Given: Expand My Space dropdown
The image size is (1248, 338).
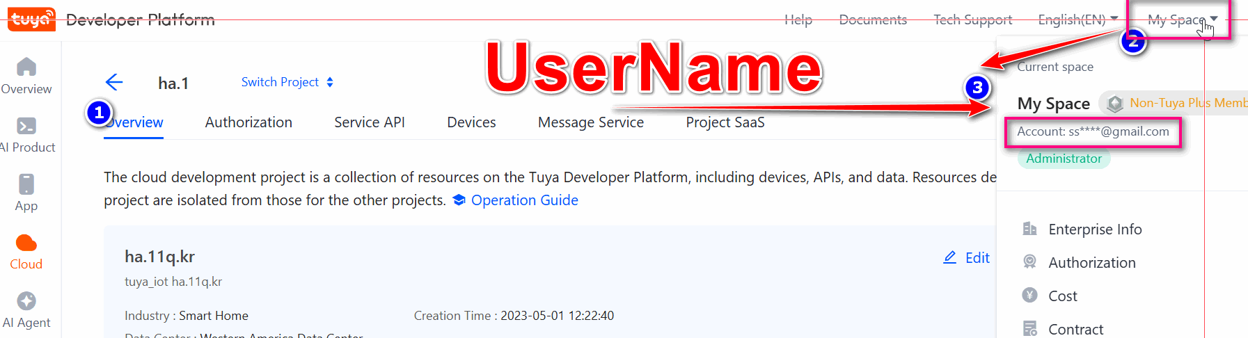Looking at the screenshot, I should click(x=1183, y=19).
